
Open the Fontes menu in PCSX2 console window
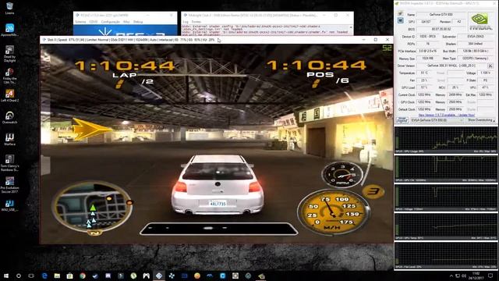[196, 22]
